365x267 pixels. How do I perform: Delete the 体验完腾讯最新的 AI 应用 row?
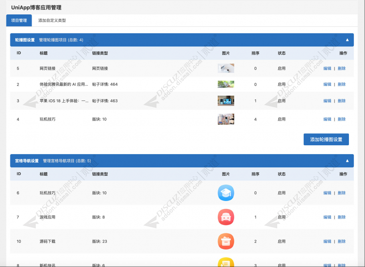pos(341,84)
